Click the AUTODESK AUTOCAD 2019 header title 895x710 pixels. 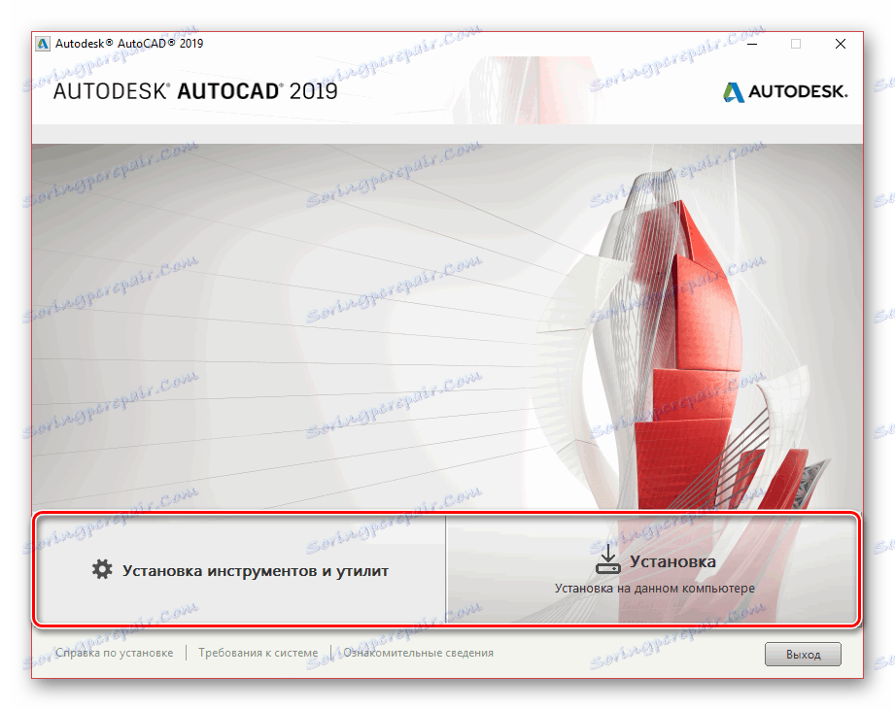(x=195, y=91)
